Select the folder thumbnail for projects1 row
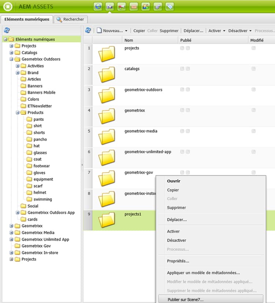The width and height of the screenshot is (275, 303). click(107, 220)
